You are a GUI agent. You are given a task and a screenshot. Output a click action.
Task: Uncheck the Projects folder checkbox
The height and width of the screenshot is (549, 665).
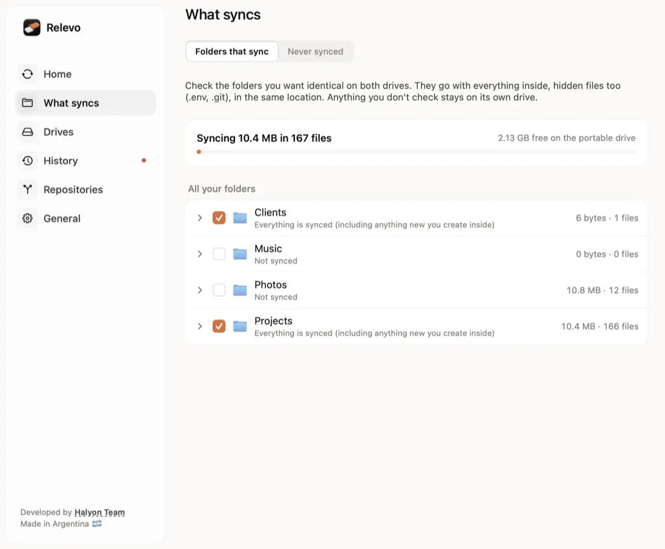click(219, 326)
